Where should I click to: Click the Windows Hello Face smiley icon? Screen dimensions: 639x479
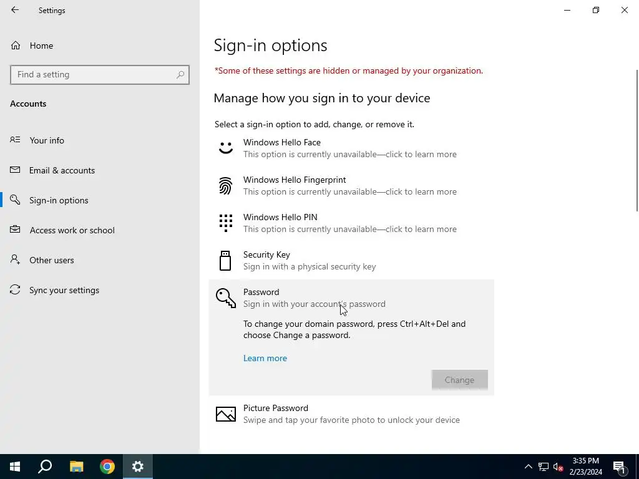(226, 148)
